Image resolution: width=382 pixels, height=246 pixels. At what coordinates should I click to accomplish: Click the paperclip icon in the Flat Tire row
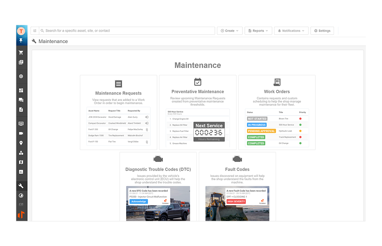pyautogui.click(x=147, y=142)
